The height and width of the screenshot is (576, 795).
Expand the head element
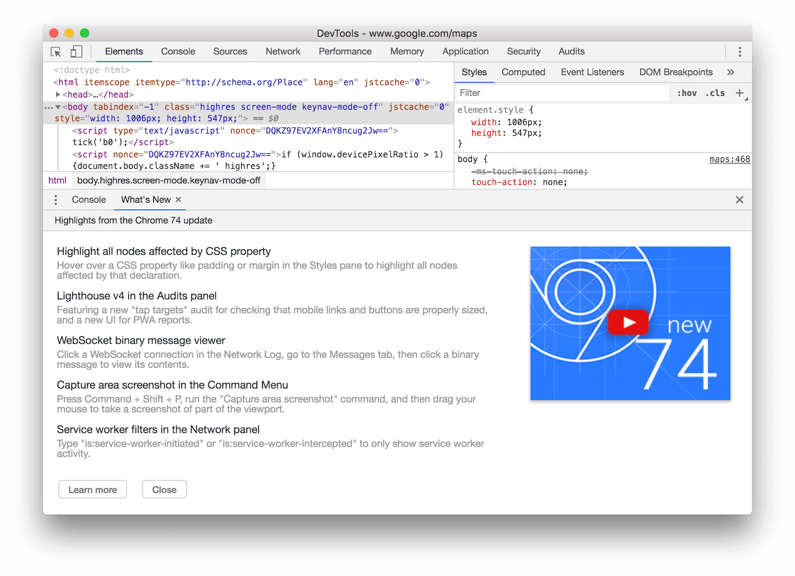[x=58, y=94]
